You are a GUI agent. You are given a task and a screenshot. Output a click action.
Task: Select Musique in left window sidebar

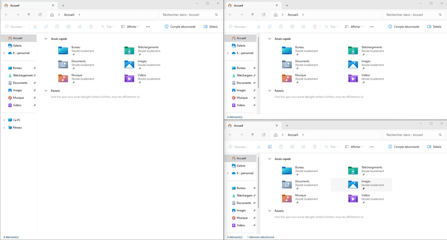tap(19, 97)
